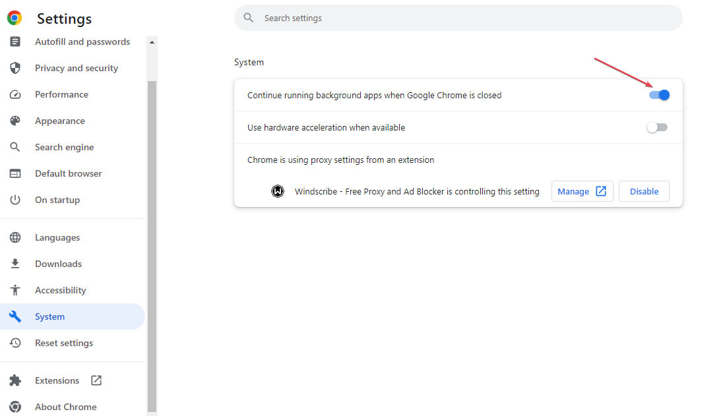Click the Reset settings history icon
The height and width of the screenshot is (416, 723).
[15, 343]
